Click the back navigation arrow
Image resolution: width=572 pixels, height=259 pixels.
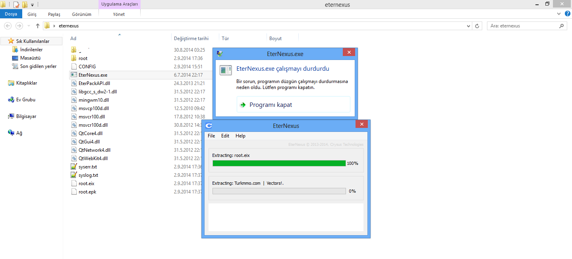pos(8,26)
